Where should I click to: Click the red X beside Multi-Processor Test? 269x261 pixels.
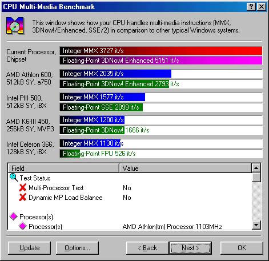click(x=23, y=187)
